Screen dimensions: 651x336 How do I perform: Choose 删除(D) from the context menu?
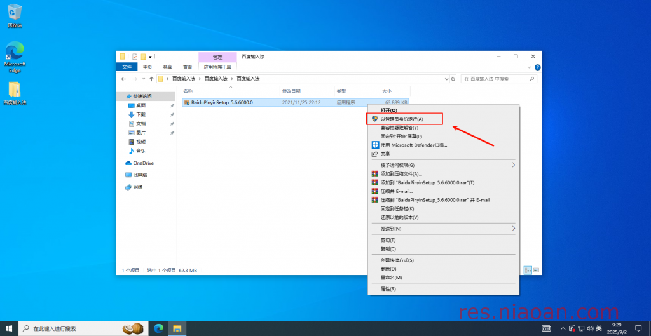[x=443, y=269]
